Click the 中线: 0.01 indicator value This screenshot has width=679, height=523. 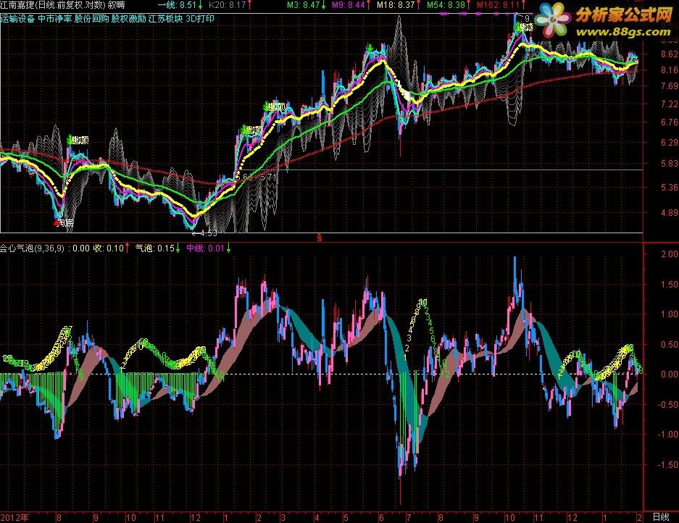click(208, 248)
